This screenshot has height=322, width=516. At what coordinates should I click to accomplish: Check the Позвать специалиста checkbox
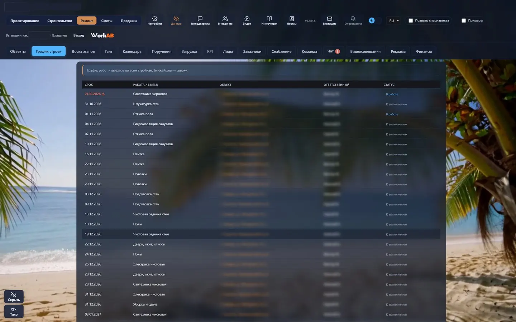point(411,21)
